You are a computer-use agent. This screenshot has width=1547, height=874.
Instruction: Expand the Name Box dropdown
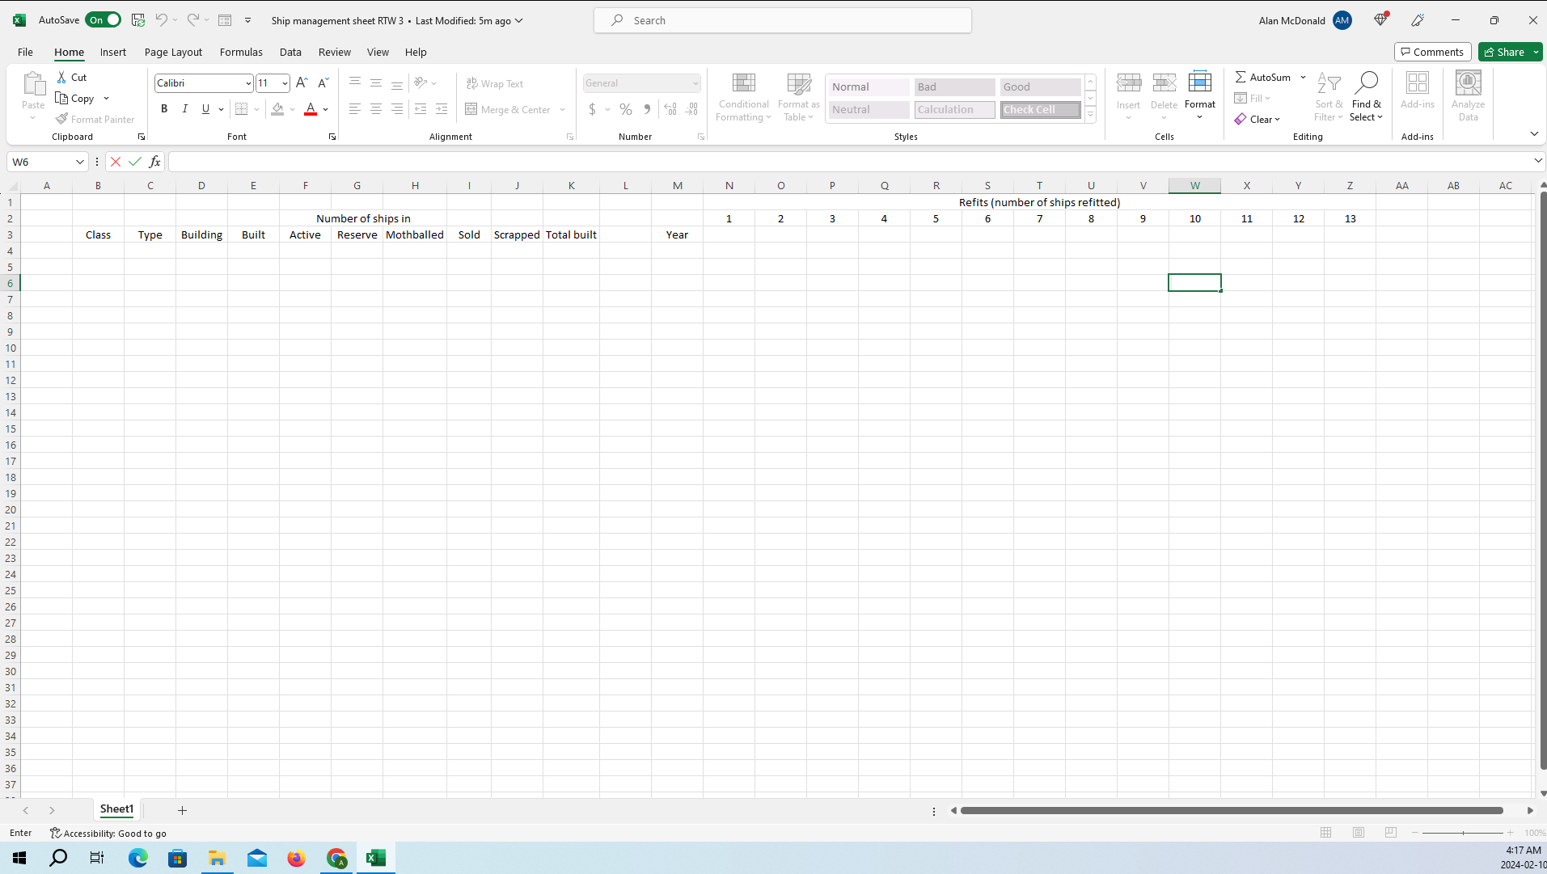80,162
